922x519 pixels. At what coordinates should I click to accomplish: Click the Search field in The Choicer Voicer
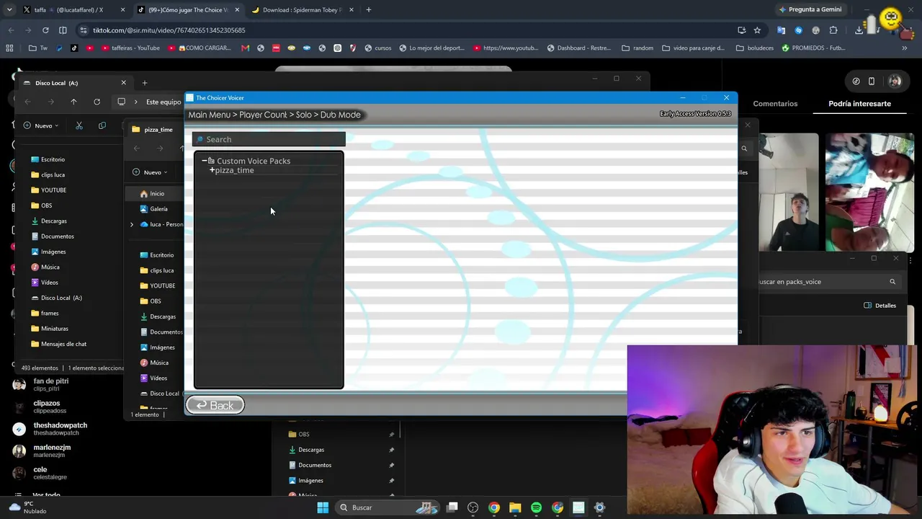[x=269, y=139]
